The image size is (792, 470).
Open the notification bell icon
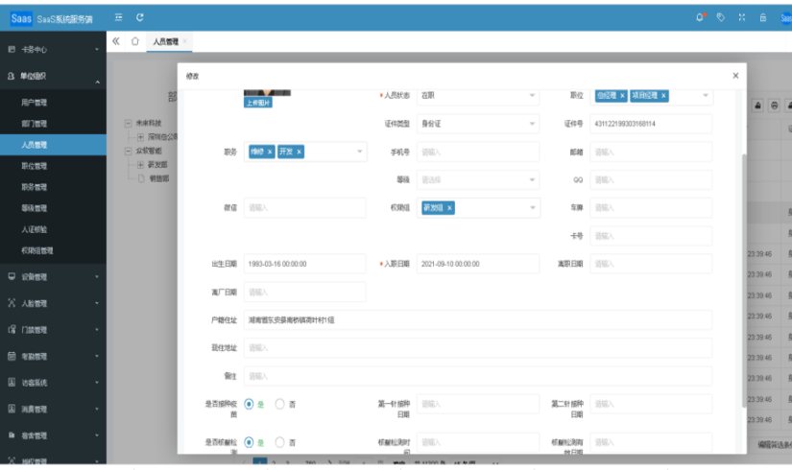(x=700, y=17)
